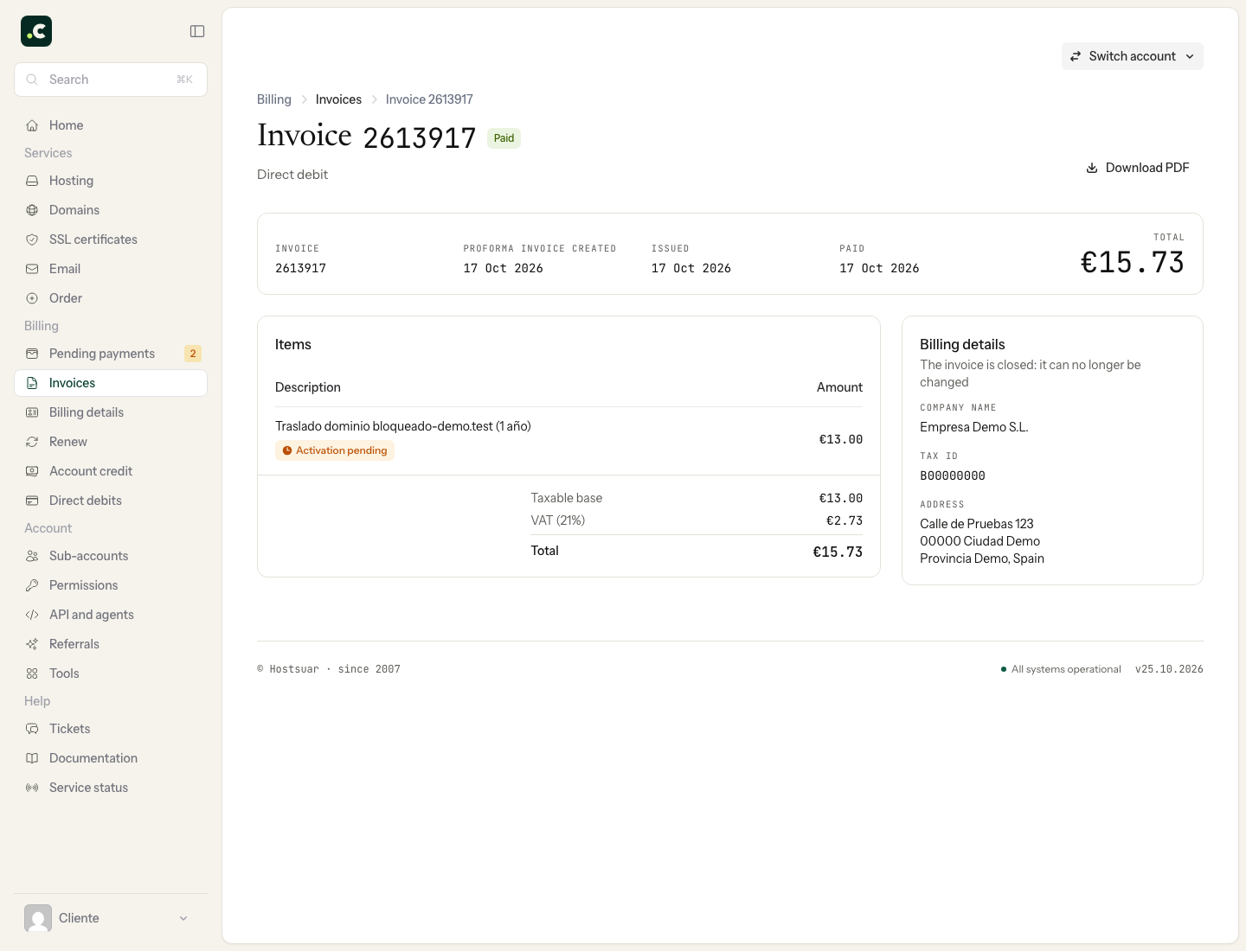Image resolution: width=1246 pixels, height=951 pixels.
Task: Click the total amount €15.73 in header
Action: pos(1133,263)
